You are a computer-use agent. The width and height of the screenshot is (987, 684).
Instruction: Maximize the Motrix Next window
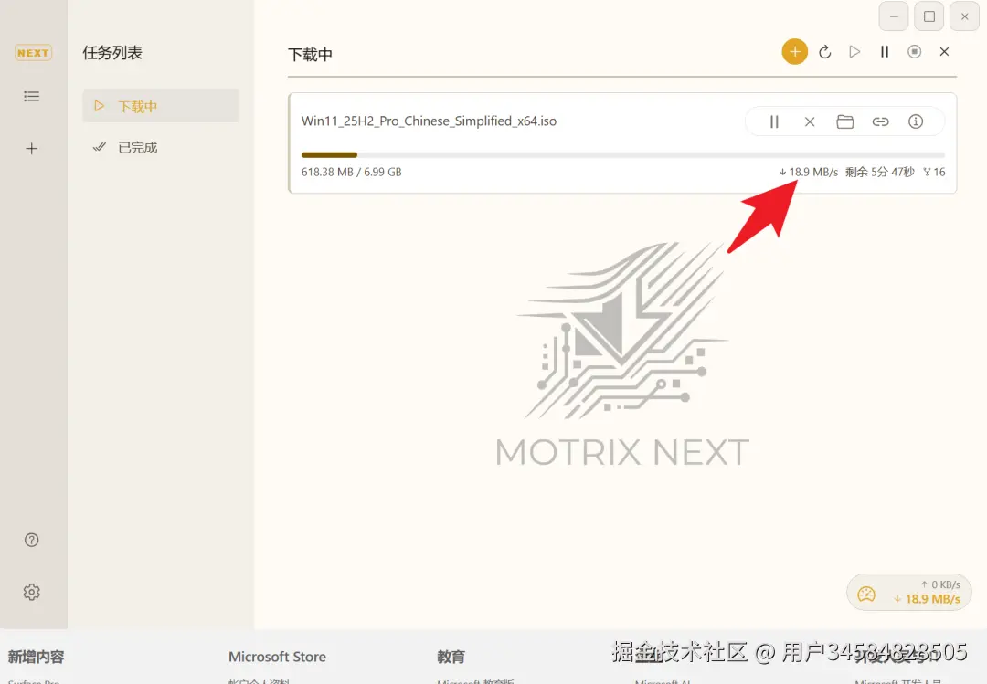pos(929,16)
